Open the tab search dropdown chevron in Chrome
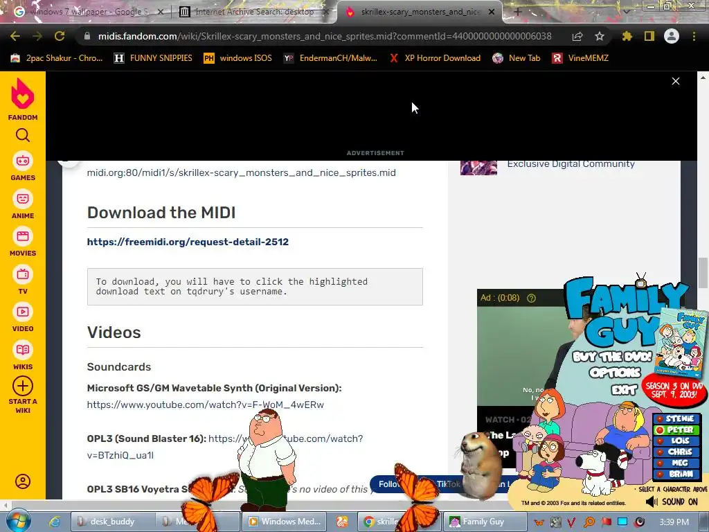The image size is (709, 532). coord(627,12)
